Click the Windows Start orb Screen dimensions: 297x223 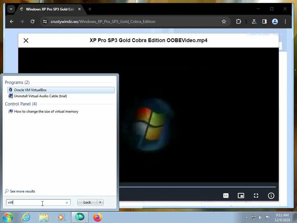8,217
